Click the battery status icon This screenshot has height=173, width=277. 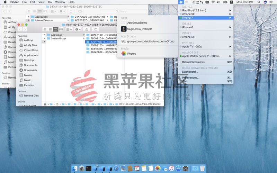coord(225,2)
